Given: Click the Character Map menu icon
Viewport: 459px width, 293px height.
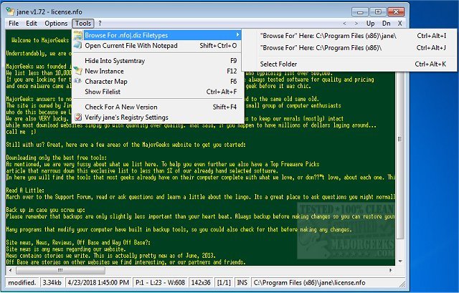Looking at the screenshot, I should (x=77, y=81).
